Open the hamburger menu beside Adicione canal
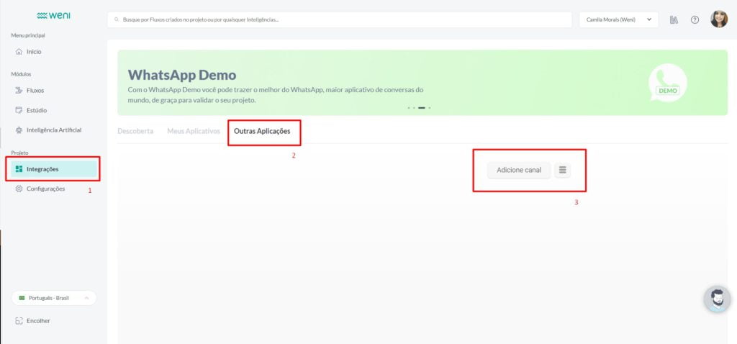 pyautogui.click(x=562, y=170)
